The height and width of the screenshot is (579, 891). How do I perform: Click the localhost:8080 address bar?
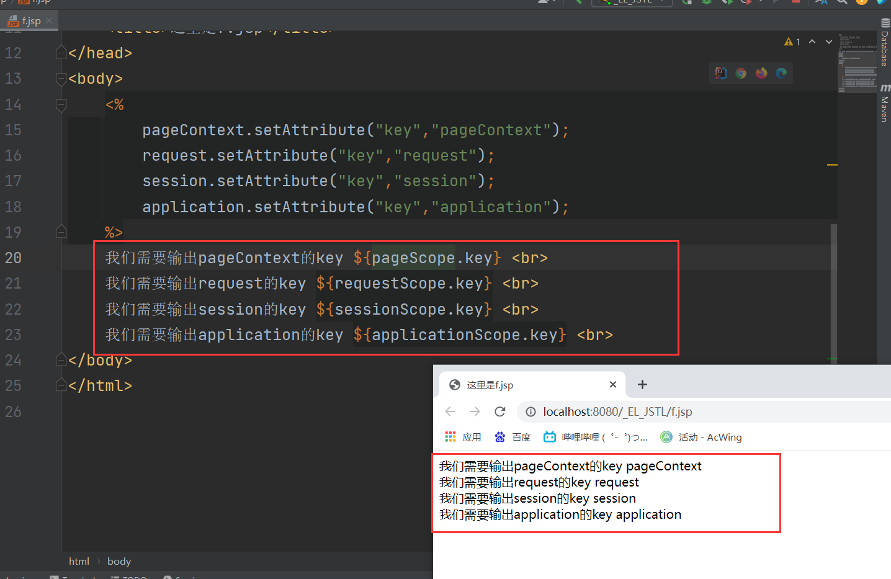(704, 411)
